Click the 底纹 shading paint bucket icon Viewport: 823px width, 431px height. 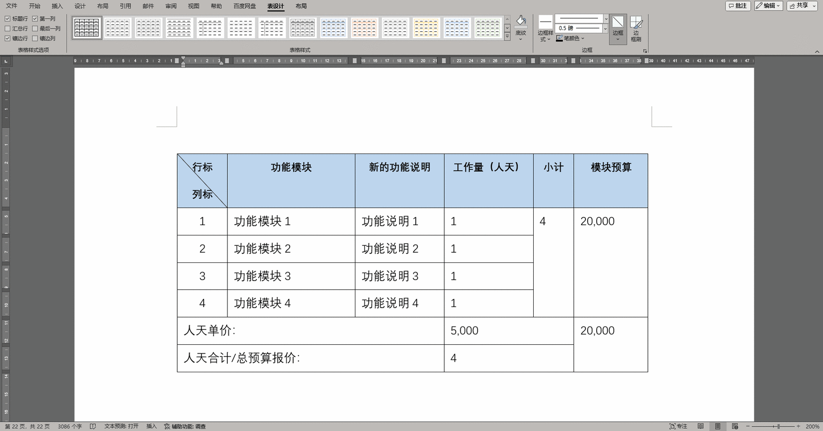coord(520,21)
